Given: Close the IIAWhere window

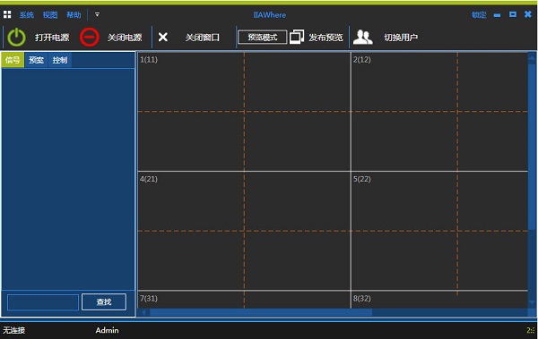Looking at the screenshot, I should tap(528, 14).
